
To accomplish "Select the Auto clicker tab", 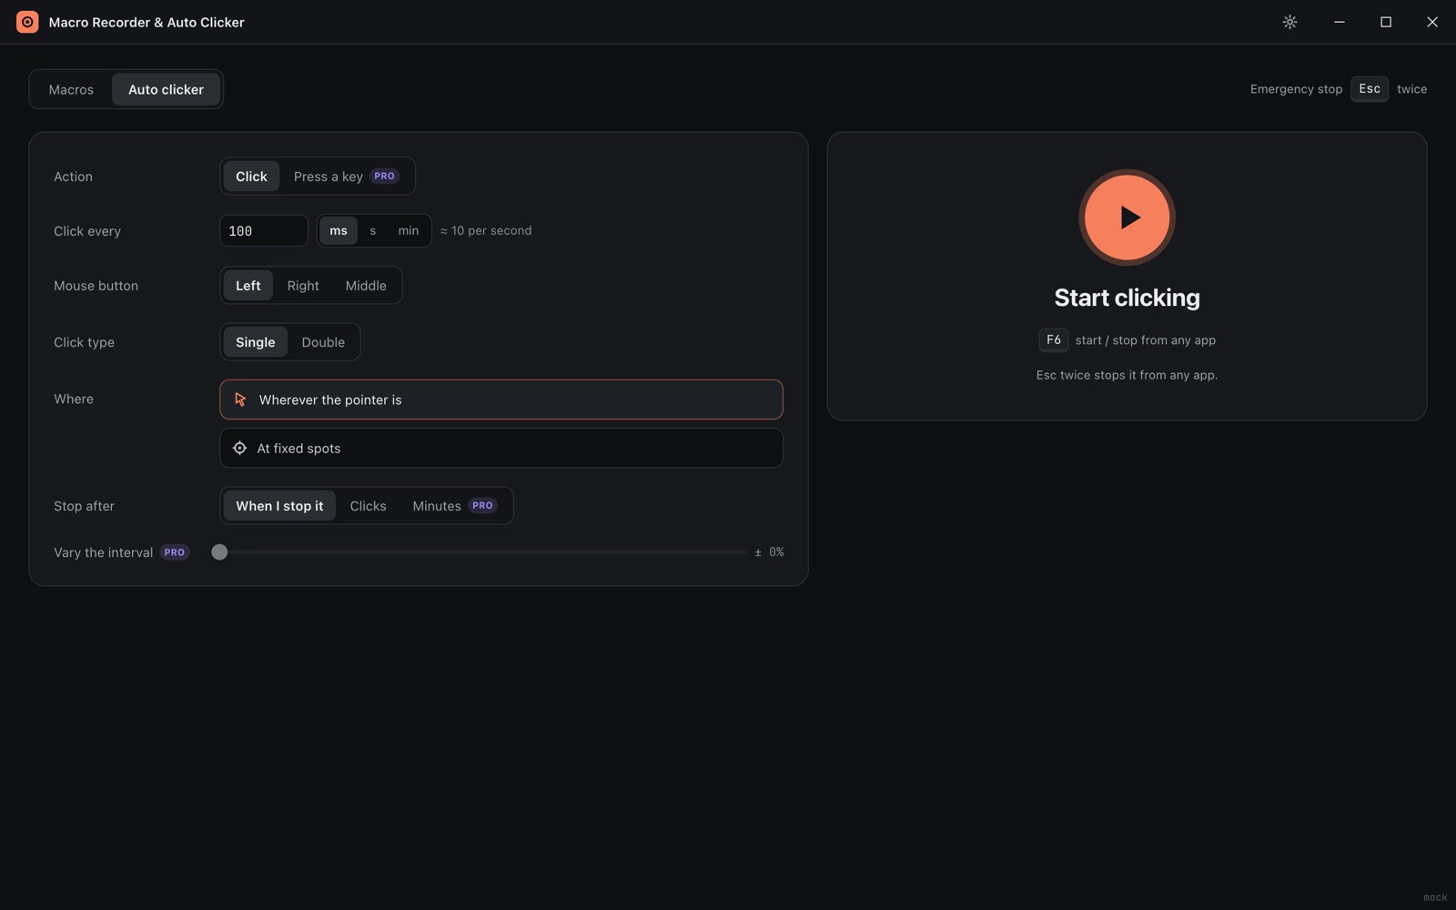I will [x=166, y=89].
